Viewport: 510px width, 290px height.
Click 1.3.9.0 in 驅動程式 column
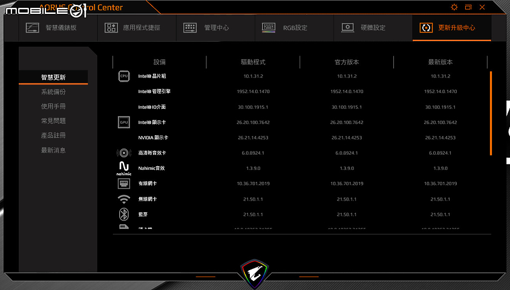tap(253, 168)
